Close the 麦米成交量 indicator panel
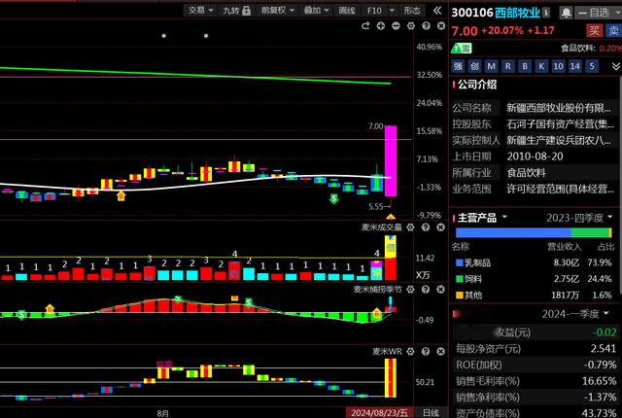 tap(440, 227)
